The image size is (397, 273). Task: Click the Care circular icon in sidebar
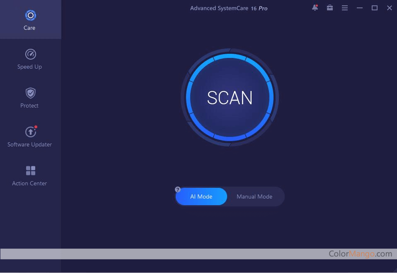[30, 16]
